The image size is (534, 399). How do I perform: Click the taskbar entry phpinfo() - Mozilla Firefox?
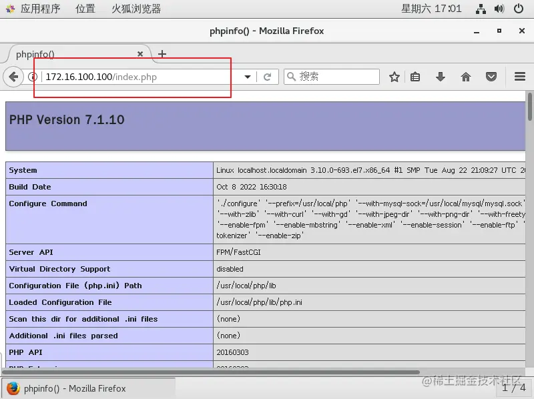[x=89, y=388]
